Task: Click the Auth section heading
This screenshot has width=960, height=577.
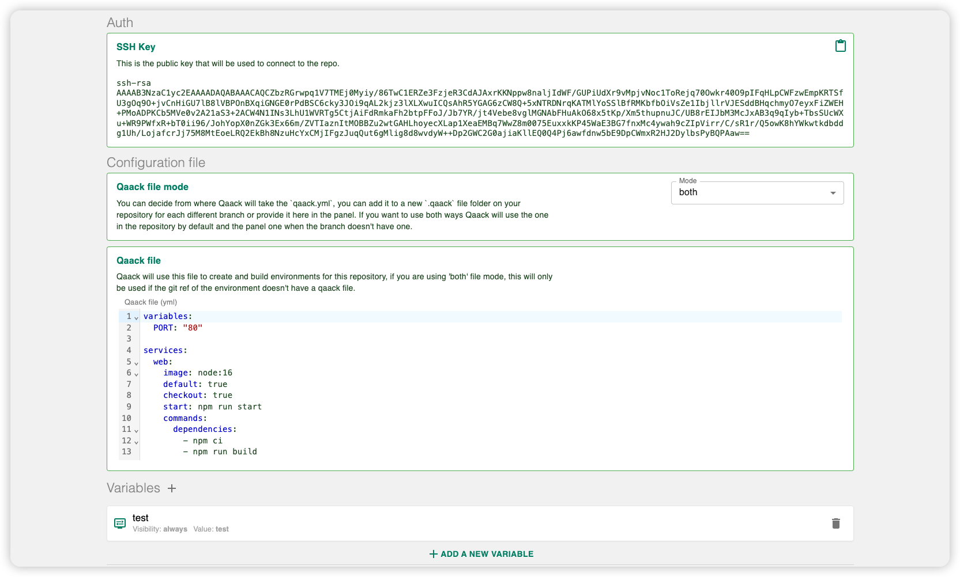Action: [x=120, y=22]
